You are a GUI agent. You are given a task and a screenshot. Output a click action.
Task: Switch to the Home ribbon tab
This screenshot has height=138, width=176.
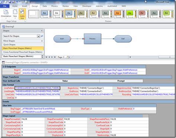click(x=15, y=6)
